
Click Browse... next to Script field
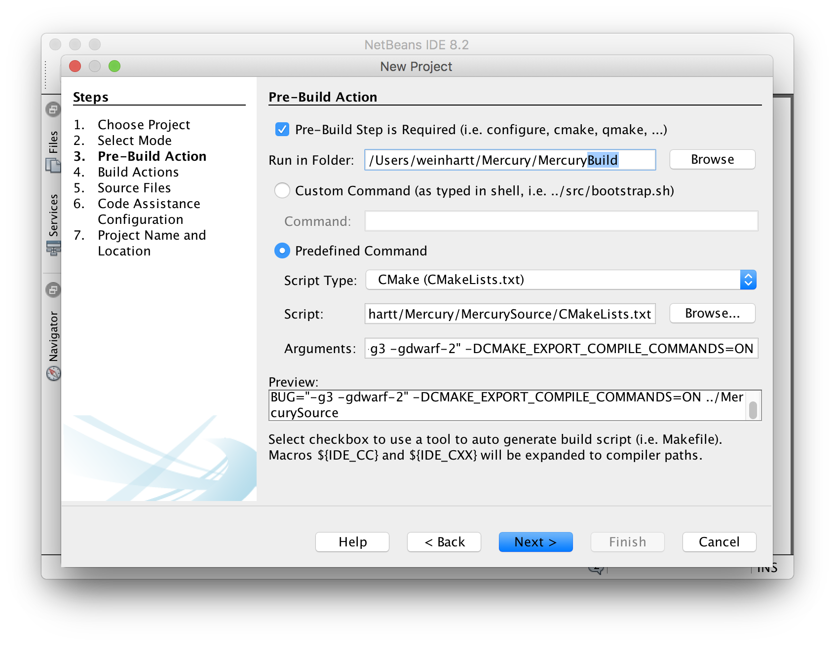tap(712, 313)
